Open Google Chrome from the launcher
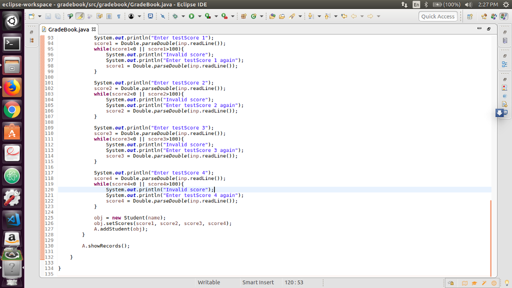 pyautogui.click(x=12, y=109)
